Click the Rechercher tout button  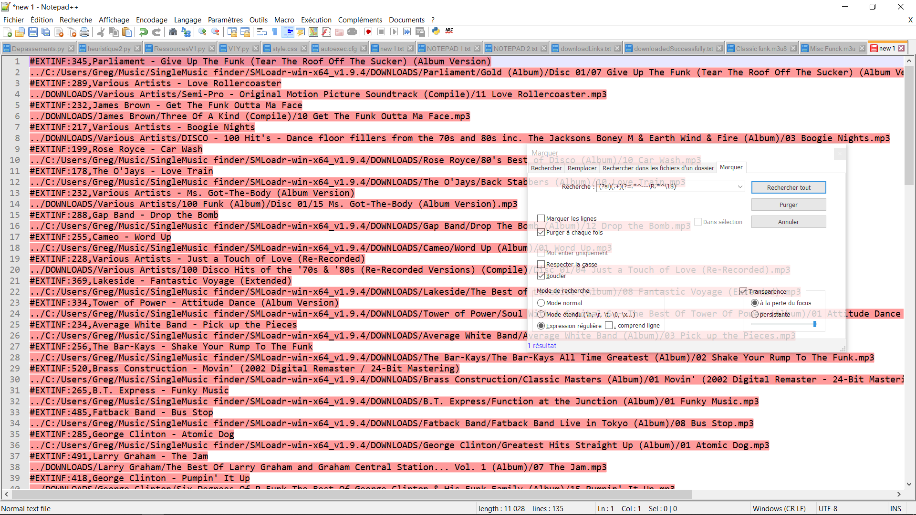click(789, 187)
